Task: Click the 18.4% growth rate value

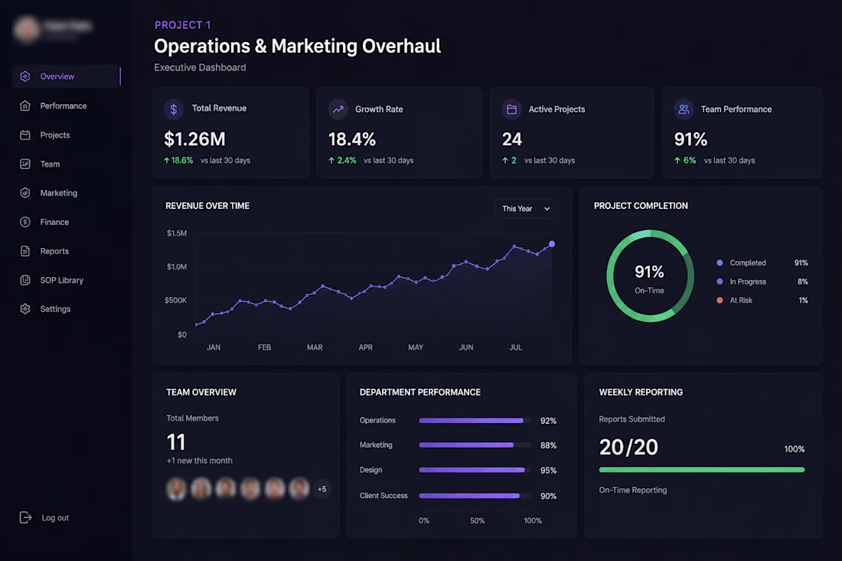Action: coord(352,139)
